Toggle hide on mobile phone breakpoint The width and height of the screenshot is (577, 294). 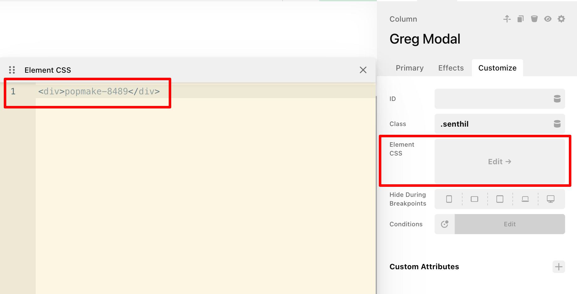449,199
